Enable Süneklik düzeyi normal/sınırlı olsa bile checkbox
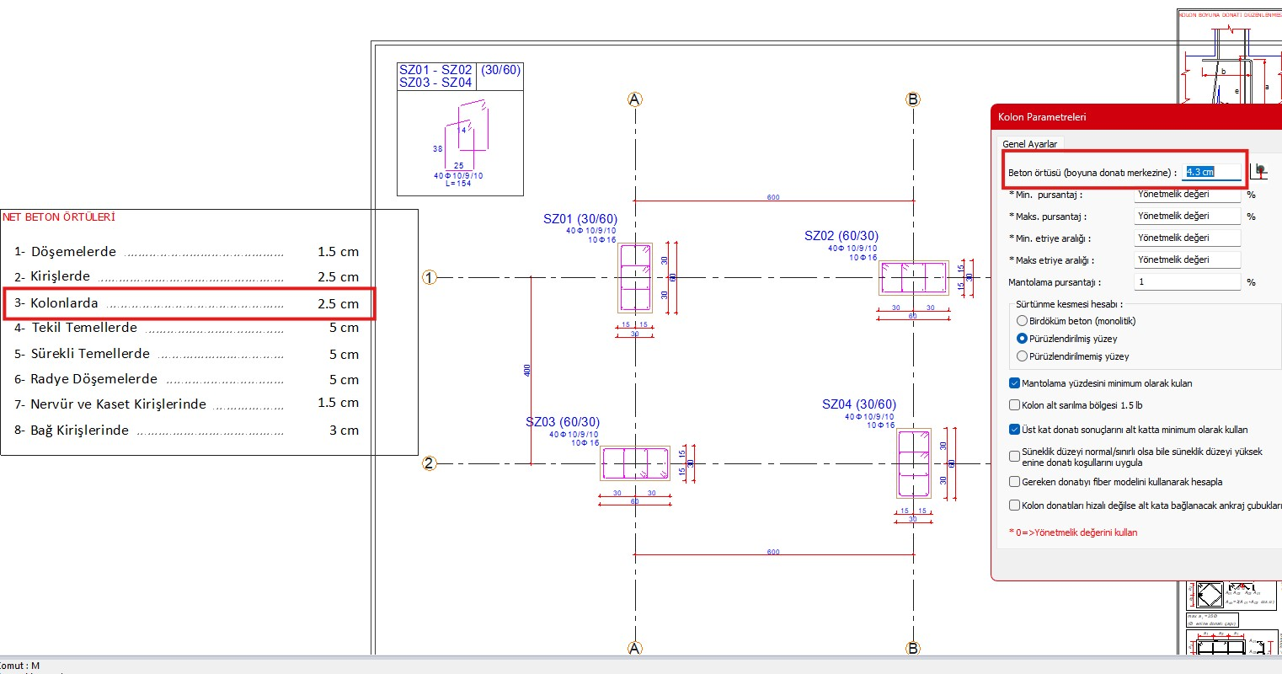 point(1136,457)
